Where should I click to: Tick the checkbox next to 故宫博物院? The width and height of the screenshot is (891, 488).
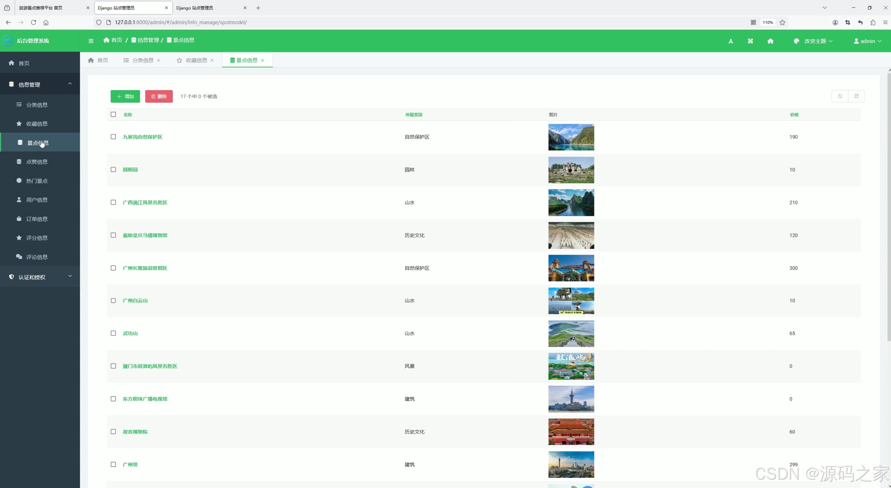point(113,432)
